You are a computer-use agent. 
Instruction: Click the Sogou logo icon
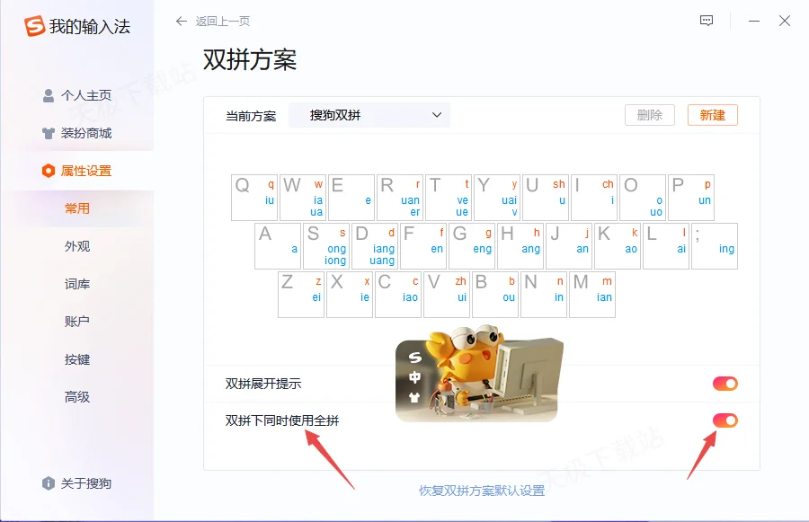click(x=34, y=27)
